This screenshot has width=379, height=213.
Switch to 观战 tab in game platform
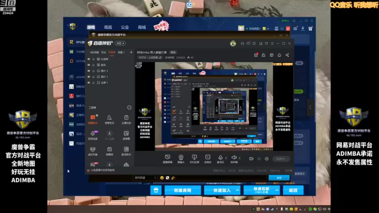[x=108, y=27]
